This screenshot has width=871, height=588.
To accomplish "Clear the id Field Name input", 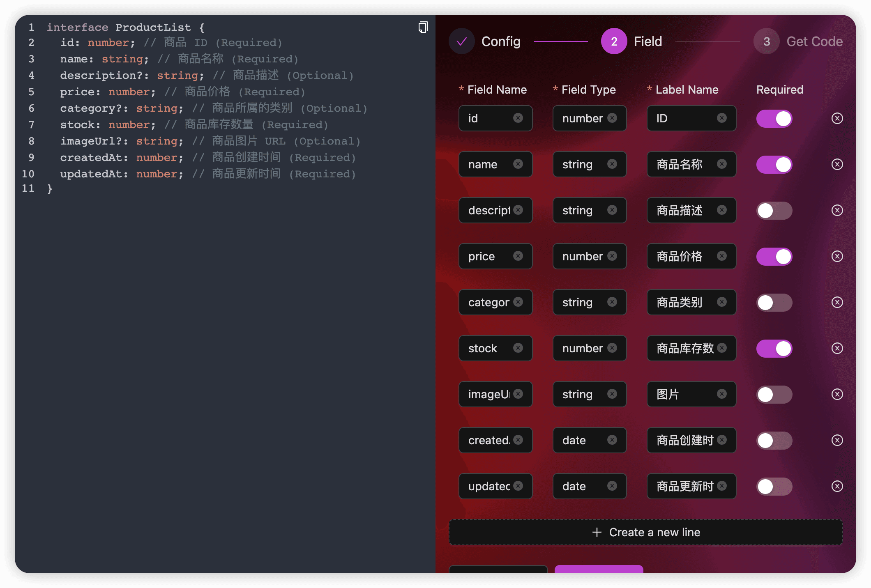I will pos(518,118).
